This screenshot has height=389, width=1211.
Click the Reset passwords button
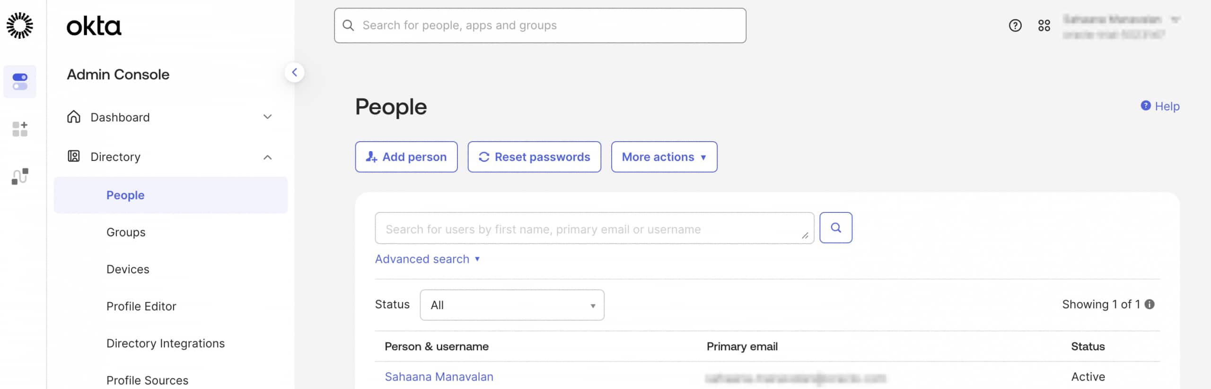click(x=534, y=157)
